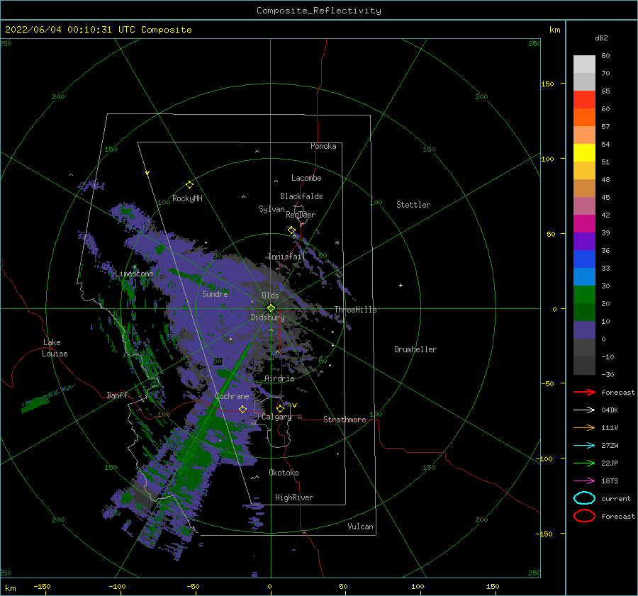Select the cyan 27ZW arrow icon
The height and width of the screenshot is (596, 638).
[x=584, y=446]
